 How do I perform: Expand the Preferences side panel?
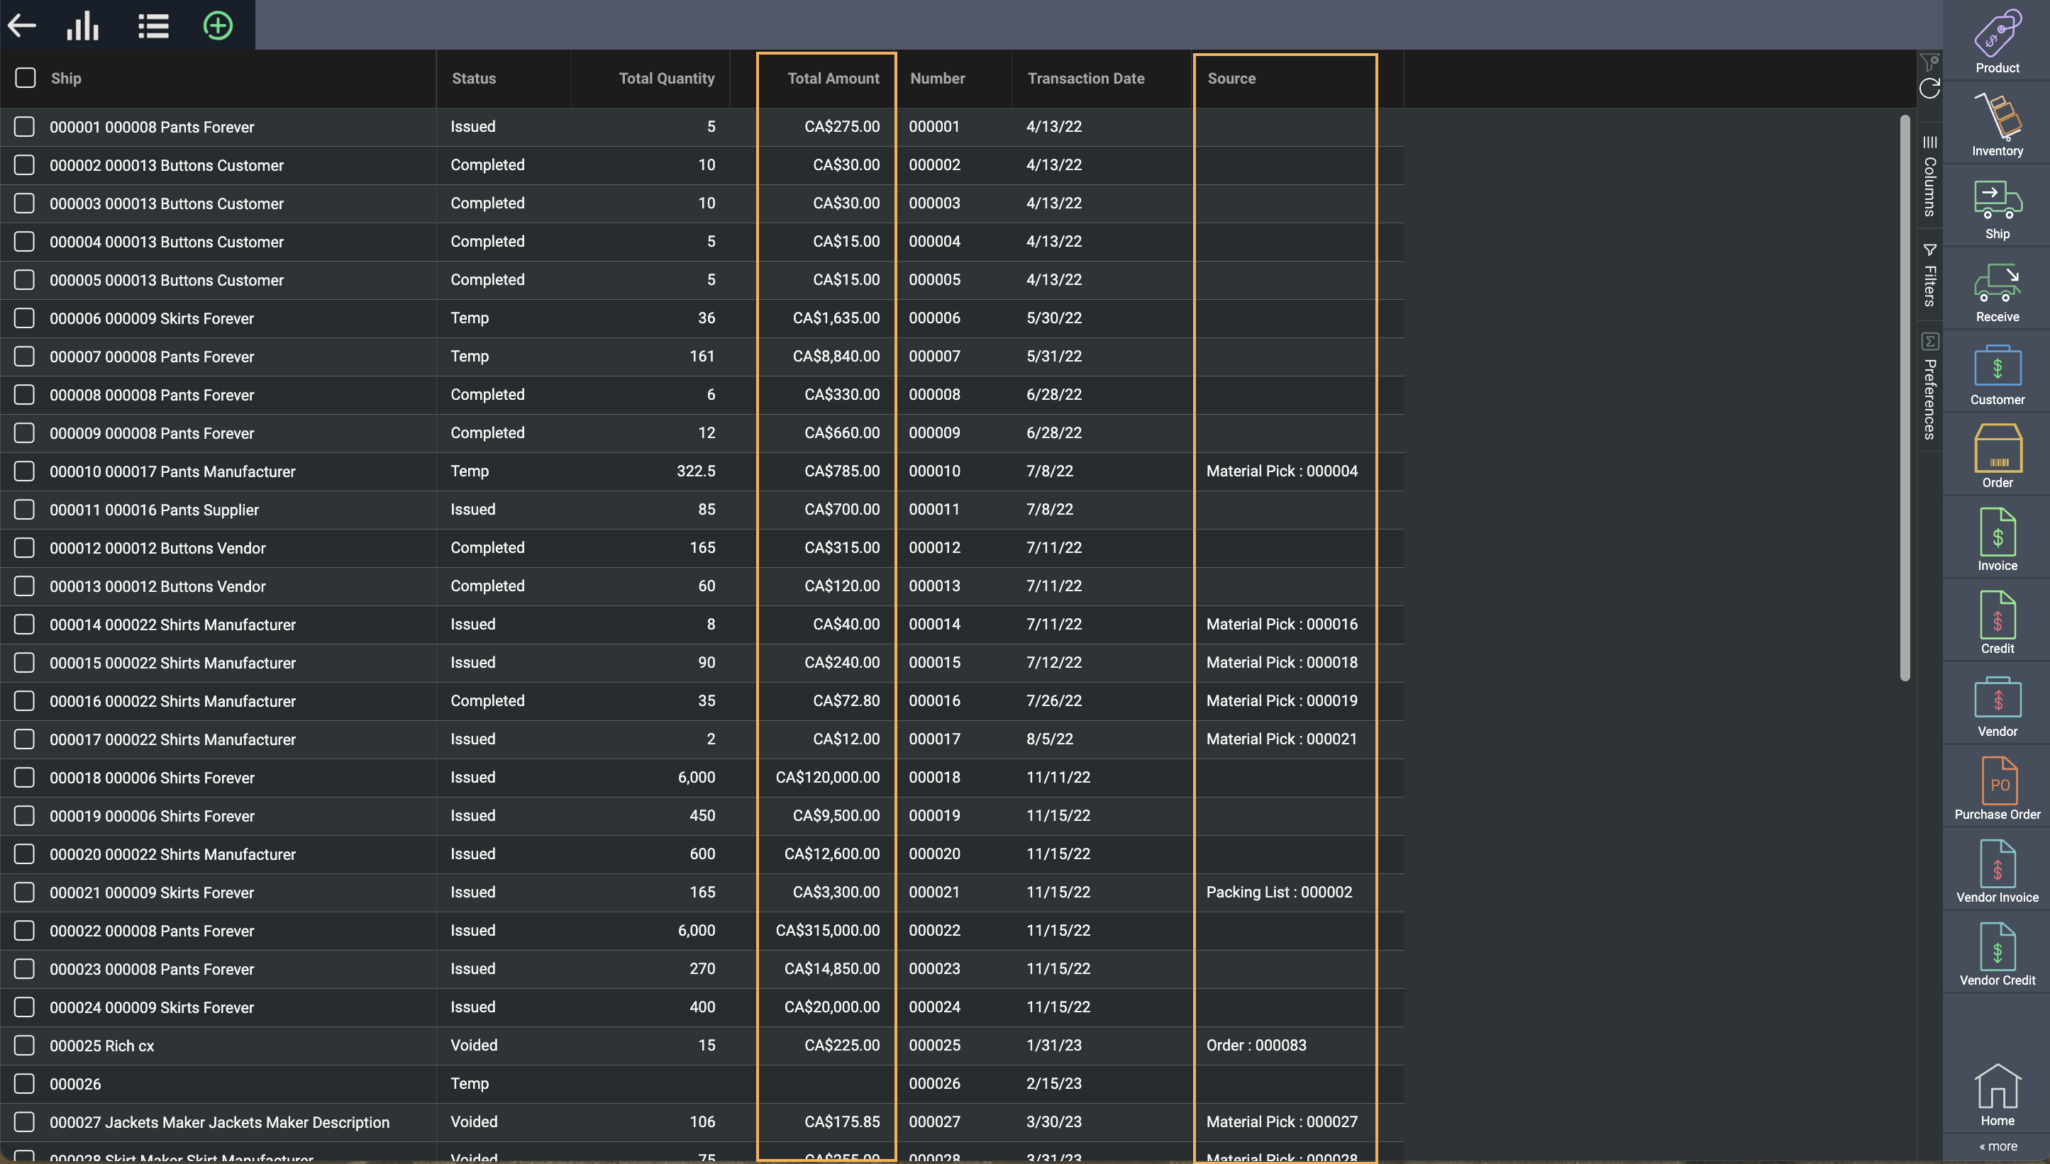(1929, 388)
